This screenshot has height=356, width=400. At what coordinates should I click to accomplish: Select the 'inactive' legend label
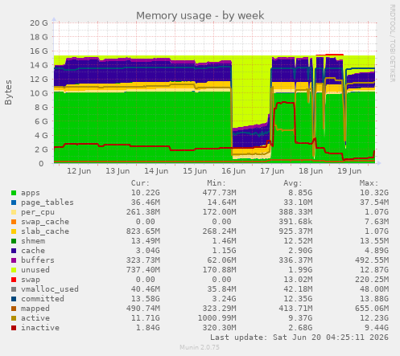point(40,328)
